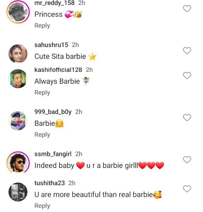This screenshot has height=212, width=203.
Task: Open username link sahushru15
Action: [51, 45]
